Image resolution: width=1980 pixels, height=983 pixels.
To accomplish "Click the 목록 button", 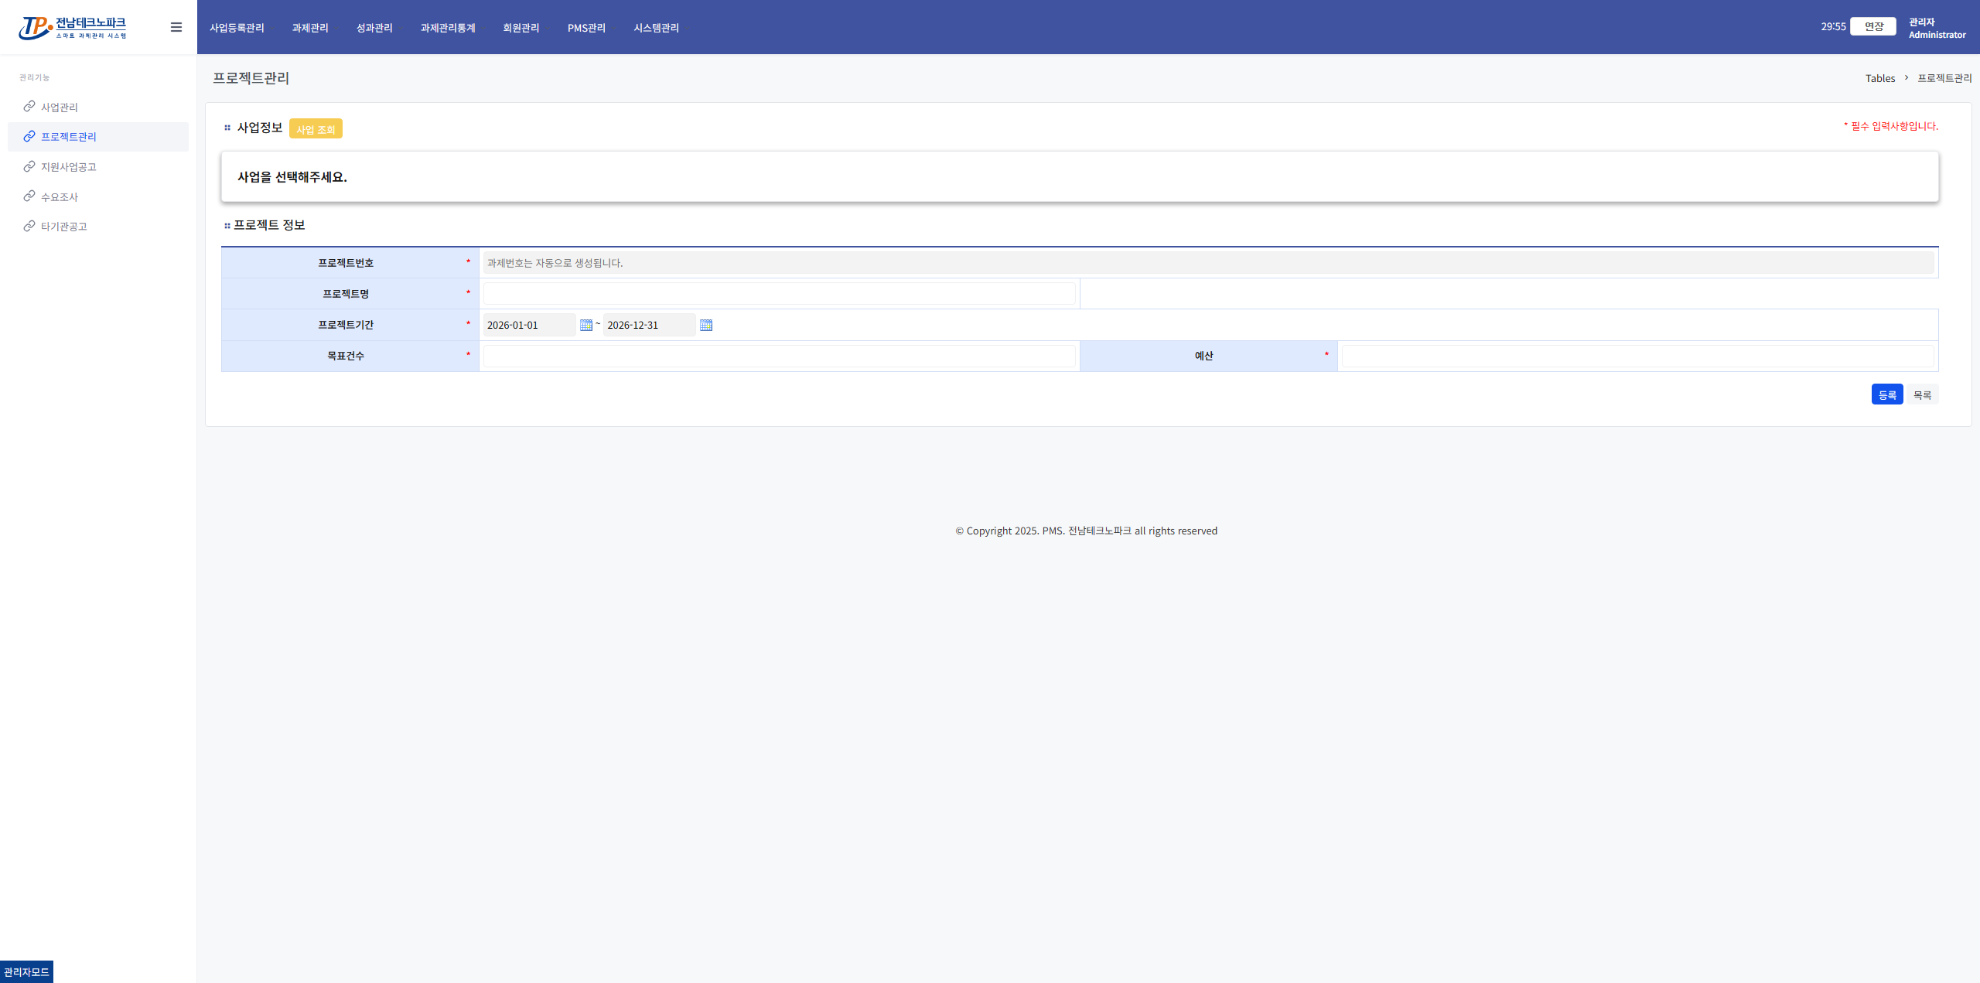I will [1923, 394].
